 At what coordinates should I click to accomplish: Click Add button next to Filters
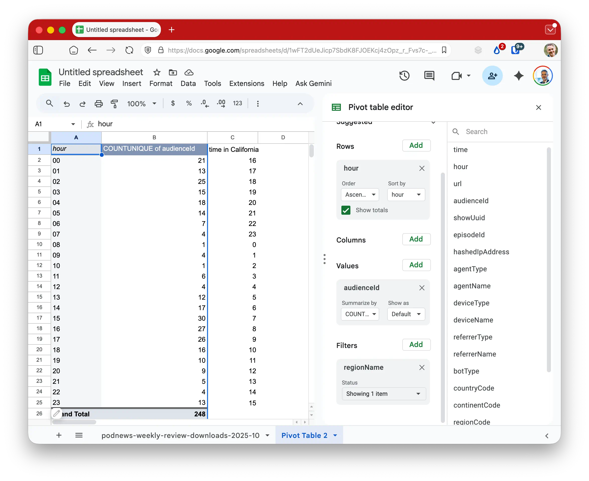pyautogui.click(x=416, y=344)
